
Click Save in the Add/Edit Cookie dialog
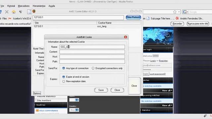[x=101, y=90]
